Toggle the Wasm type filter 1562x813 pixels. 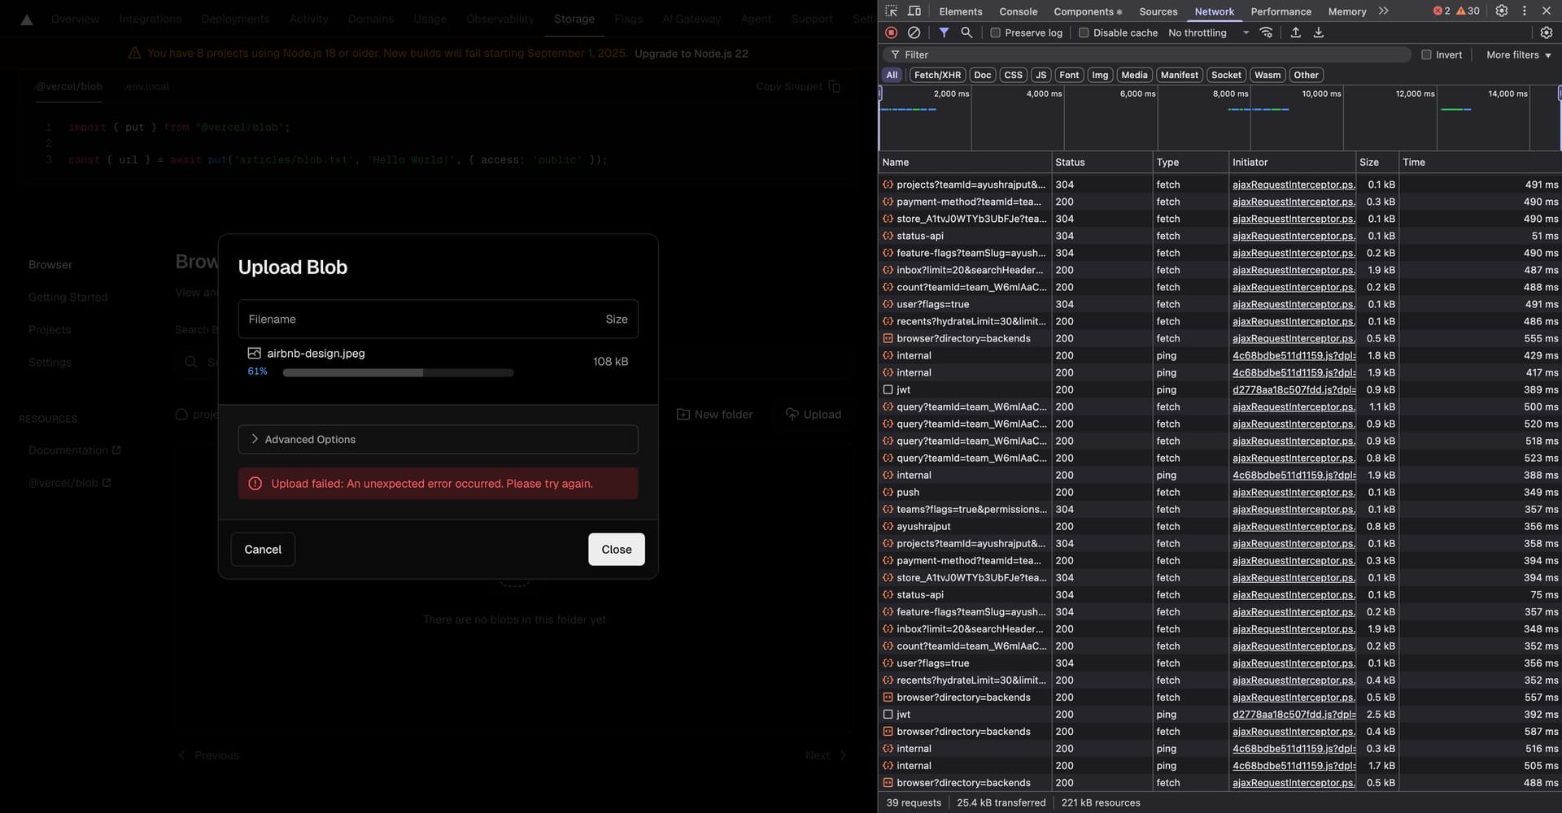point(1267,75)
